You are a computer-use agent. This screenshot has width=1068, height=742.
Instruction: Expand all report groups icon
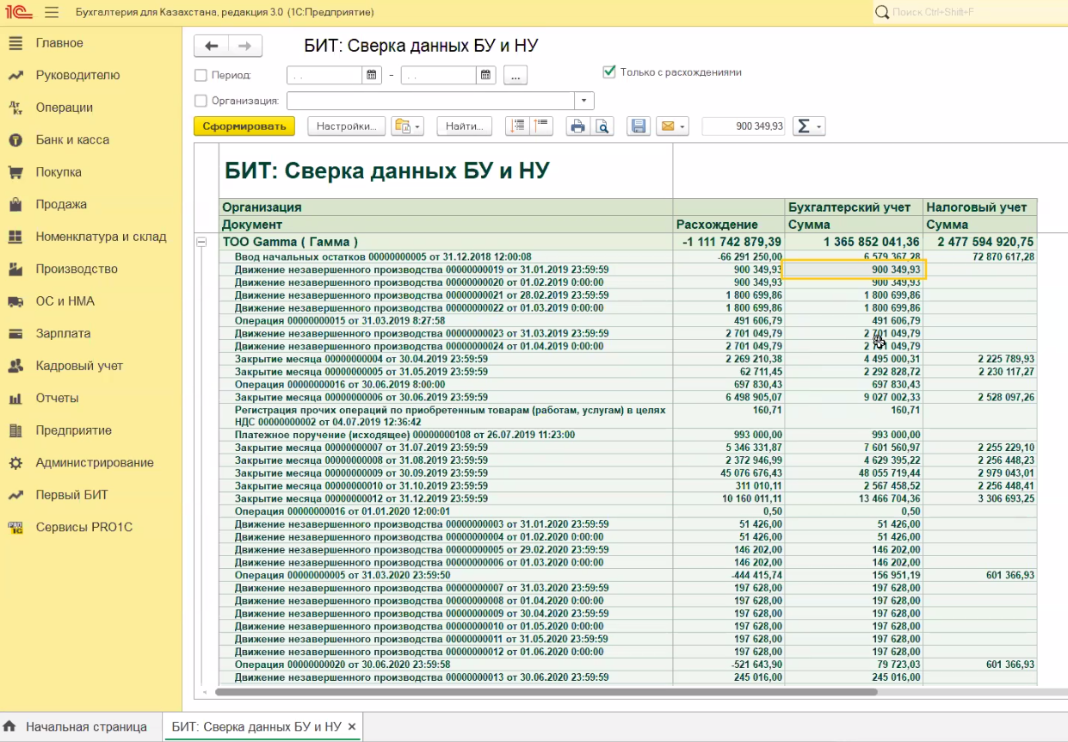point(517,127)
